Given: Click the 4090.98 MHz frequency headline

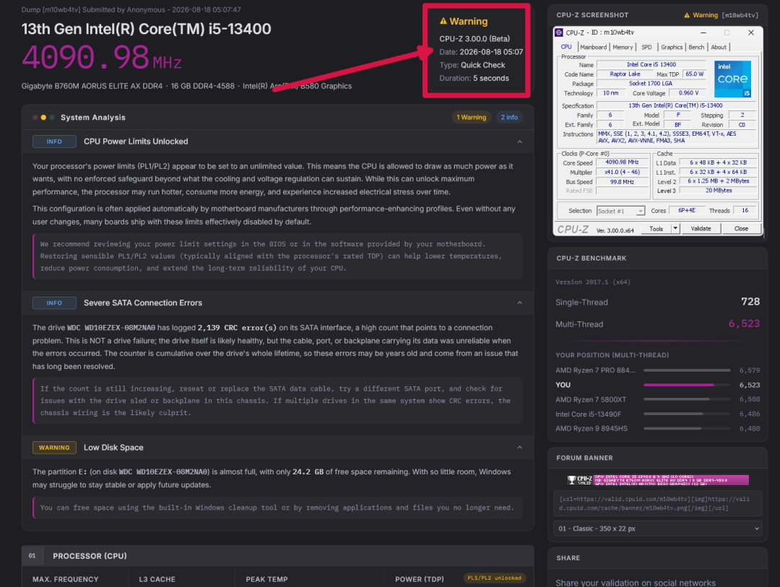Looking at the screenshot, I should click(102, 58).
